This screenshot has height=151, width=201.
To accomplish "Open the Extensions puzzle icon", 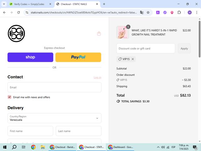I will pos(179,13).
